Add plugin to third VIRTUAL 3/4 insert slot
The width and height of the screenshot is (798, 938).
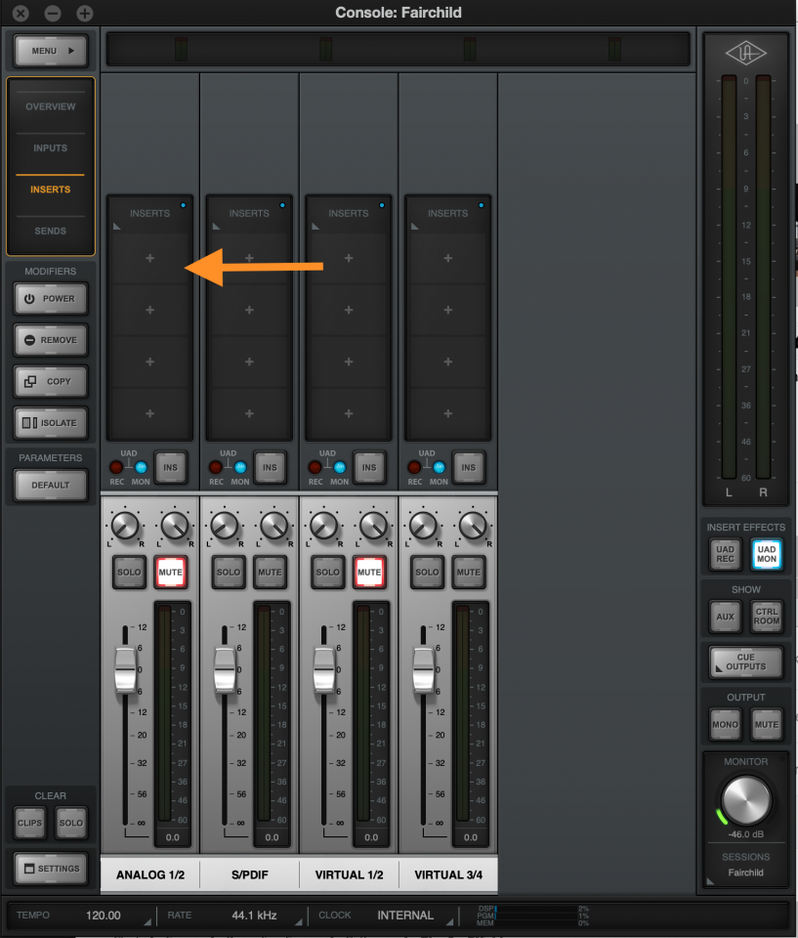tap(447, 362)
